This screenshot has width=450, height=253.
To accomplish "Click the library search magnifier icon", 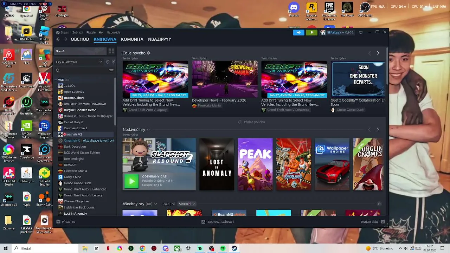I will [x=58, y=71].
